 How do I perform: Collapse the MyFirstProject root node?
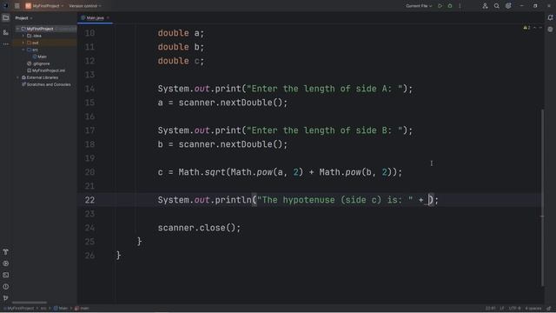[x=17, y=29]
